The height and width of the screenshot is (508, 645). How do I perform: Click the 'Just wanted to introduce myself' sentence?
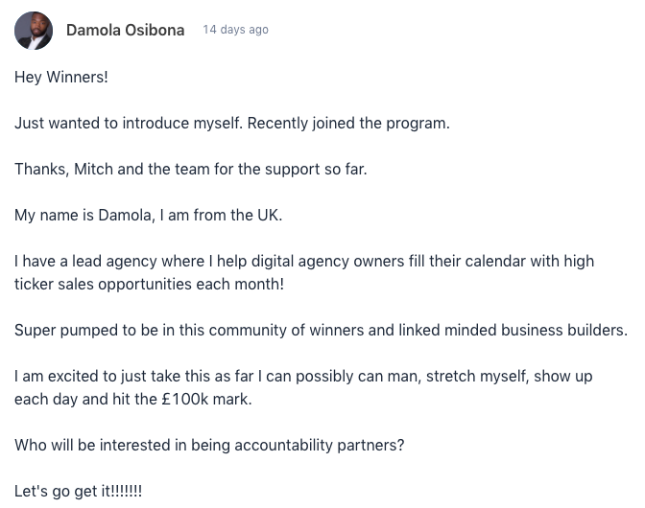tap(231, 123)
